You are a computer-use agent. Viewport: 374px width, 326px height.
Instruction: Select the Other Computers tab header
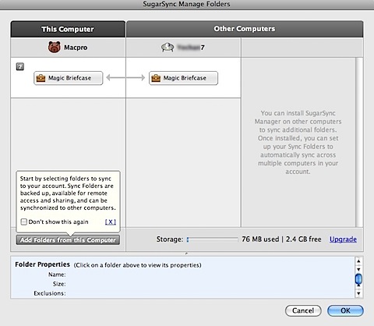245,29
